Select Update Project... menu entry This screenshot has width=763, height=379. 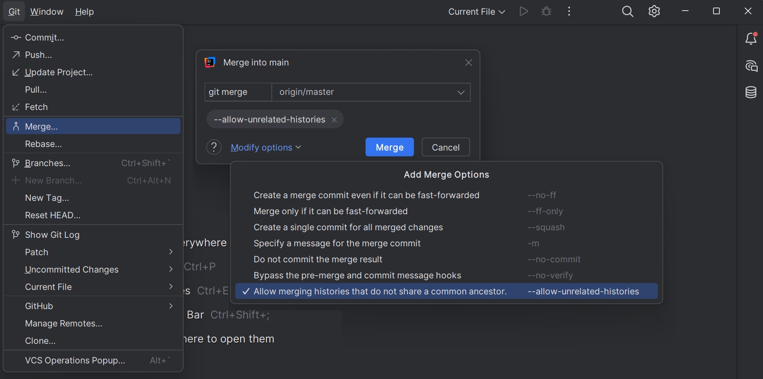pyautogui.click(x=93, y=72)
